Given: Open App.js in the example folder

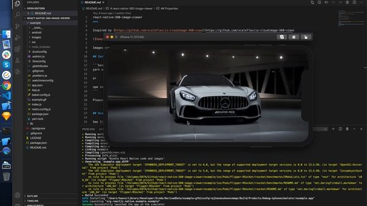Looking at the screenshot, I should click(36, 90).
